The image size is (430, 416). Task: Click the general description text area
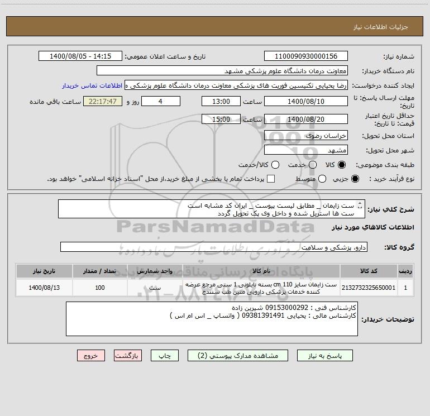tap(212, 209)
